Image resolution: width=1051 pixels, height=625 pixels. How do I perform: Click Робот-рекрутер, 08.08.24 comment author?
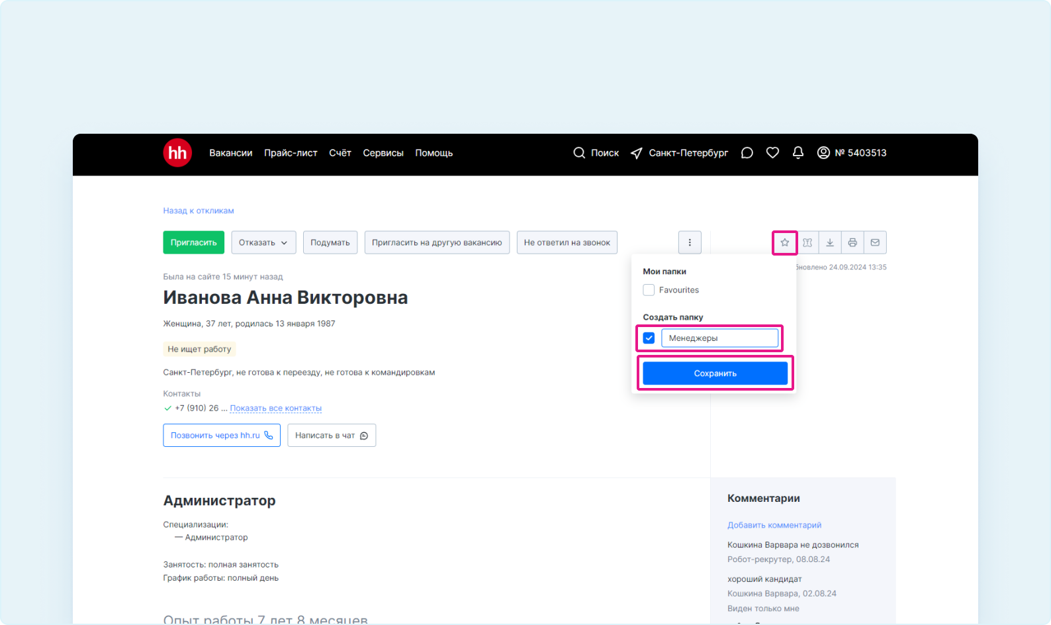[x=779, y=559]
